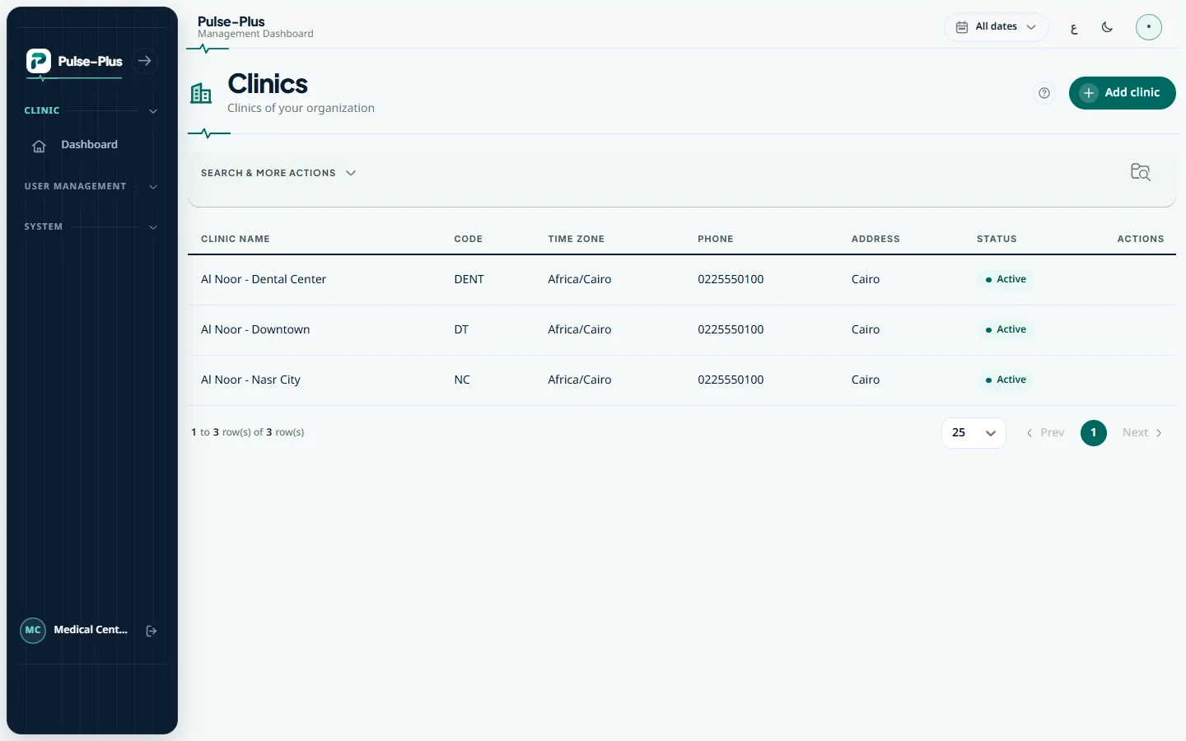Screen dimensions: 1186x741
Task: Open rows per page dropdown showing 25
Action: (974, 433)
